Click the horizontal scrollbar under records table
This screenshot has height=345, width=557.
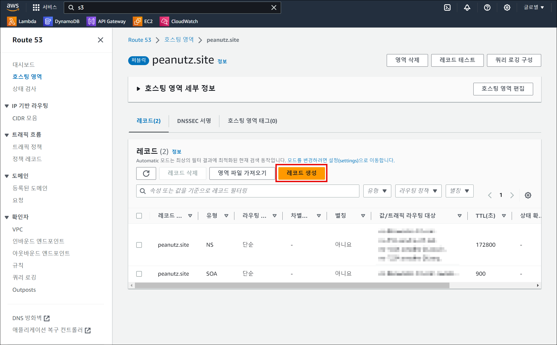292,286
